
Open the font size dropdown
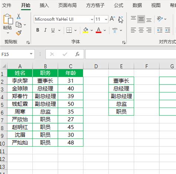pos(106,19)
